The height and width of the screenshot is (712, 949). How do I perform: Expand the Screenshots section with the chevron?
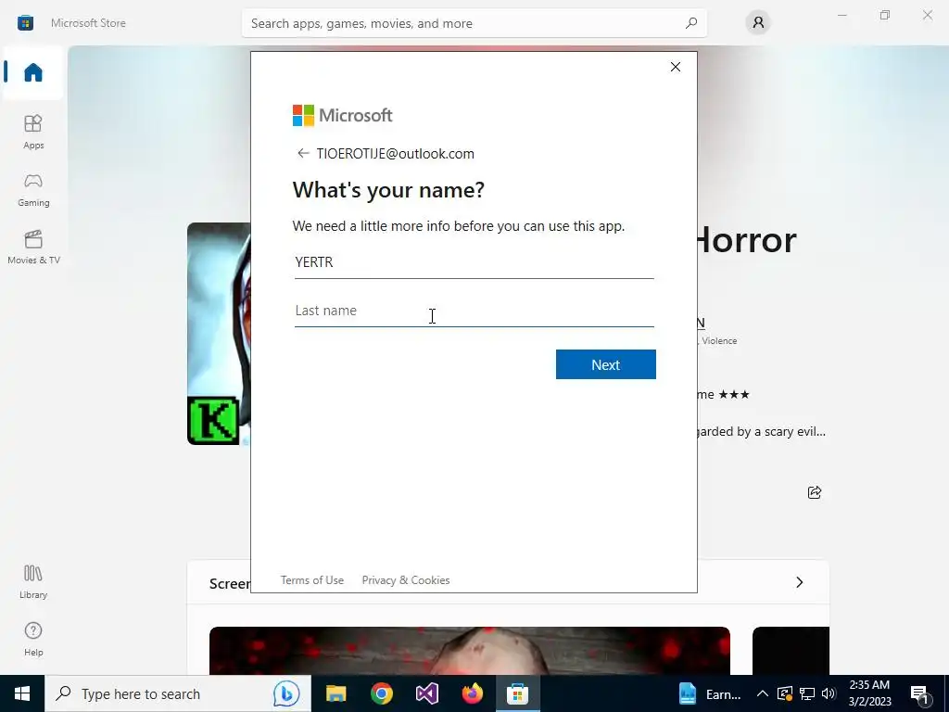pos(800,582)
